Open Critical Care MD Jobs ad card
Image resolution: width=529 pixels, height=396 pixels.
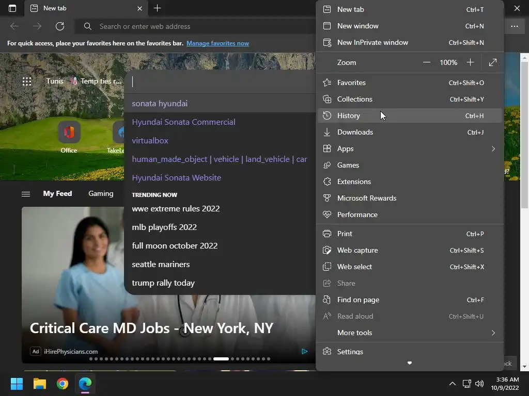tap(151, 328)
